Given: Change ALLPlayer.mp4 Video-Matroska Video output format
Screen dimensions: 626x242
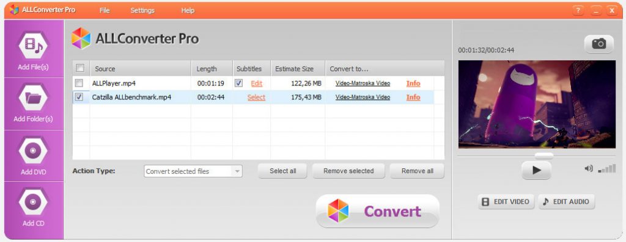Looking at the screenshot, I should point(363,83).
